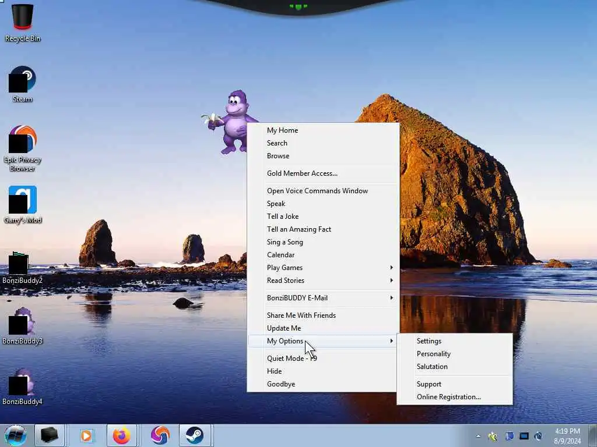Select Update Me
Viewport: 597px width, 447px height.
click(322, 328)
